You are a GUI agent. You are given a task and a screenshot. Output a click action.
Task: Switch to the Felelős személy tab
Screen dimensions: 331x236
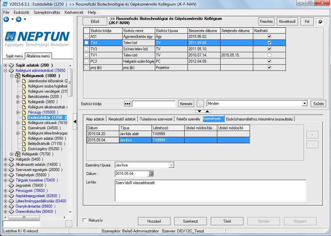(188, 119)
